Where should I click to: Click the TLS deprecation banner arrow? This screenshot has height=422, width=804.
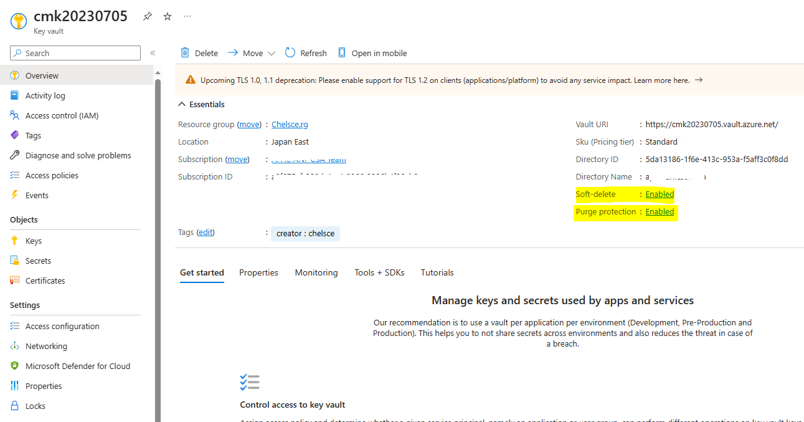[699, 80]
